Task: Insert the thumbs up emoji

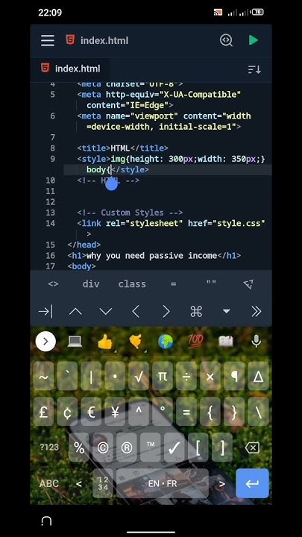Action: pyautogui.click(x=105, y=342)
